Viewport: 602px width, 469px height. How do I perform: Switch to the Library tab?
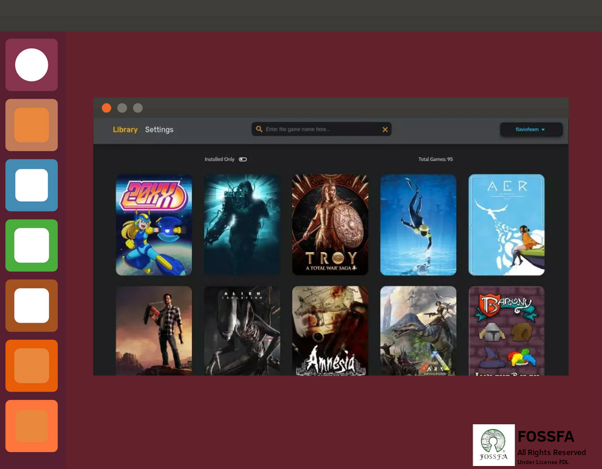[x=125, y=129]
